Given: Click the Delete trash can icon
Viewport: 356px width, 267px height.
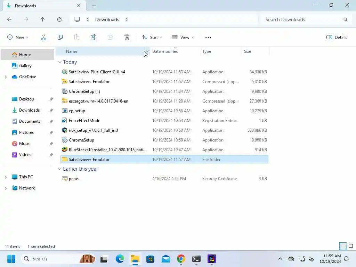Looking at the screenshot, I should pos(127,37).
